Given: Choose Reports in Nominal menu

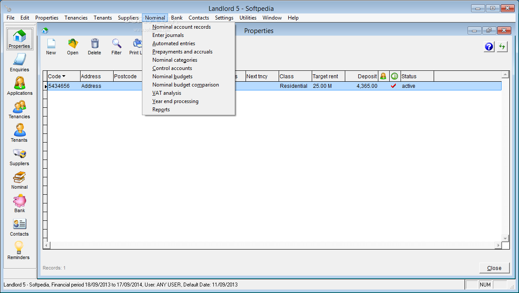Looking at the screenshot, I should pyautogui.click(x=189, y=110).
